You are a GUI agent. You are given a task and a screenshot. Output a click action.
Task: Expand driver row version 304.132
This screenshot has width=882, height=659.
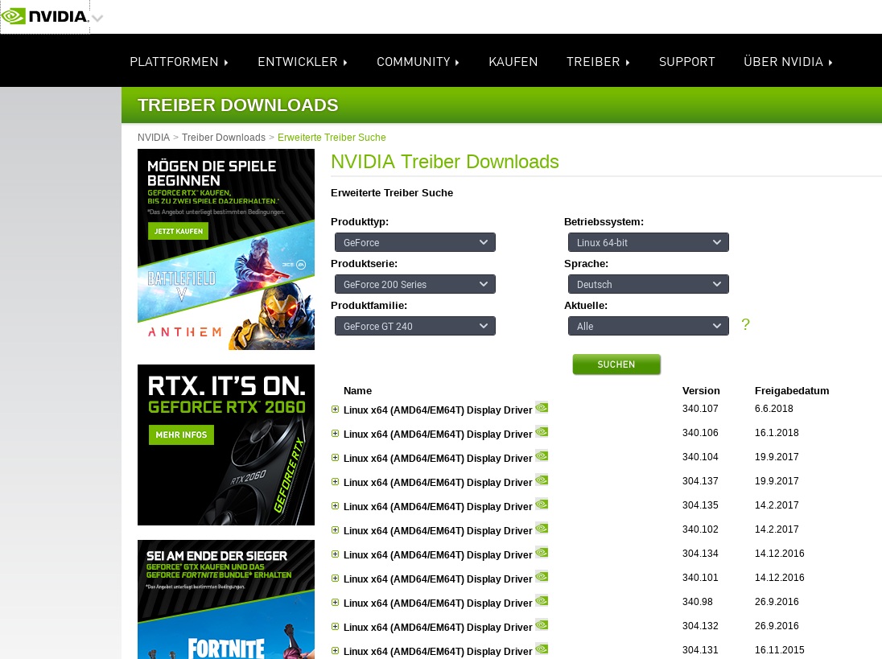click(336, 627)
